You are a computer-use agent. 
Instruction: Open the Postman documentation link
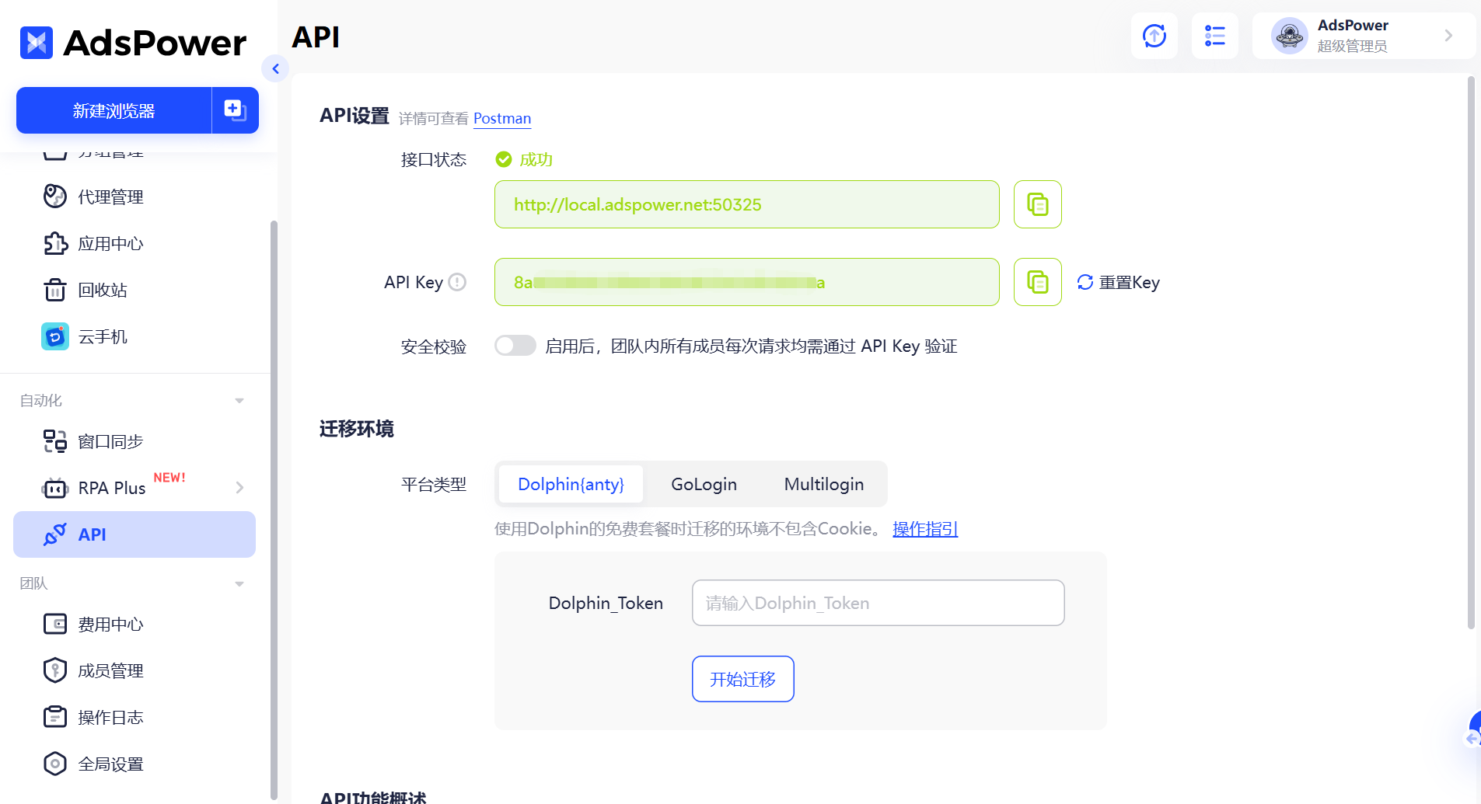502,118
